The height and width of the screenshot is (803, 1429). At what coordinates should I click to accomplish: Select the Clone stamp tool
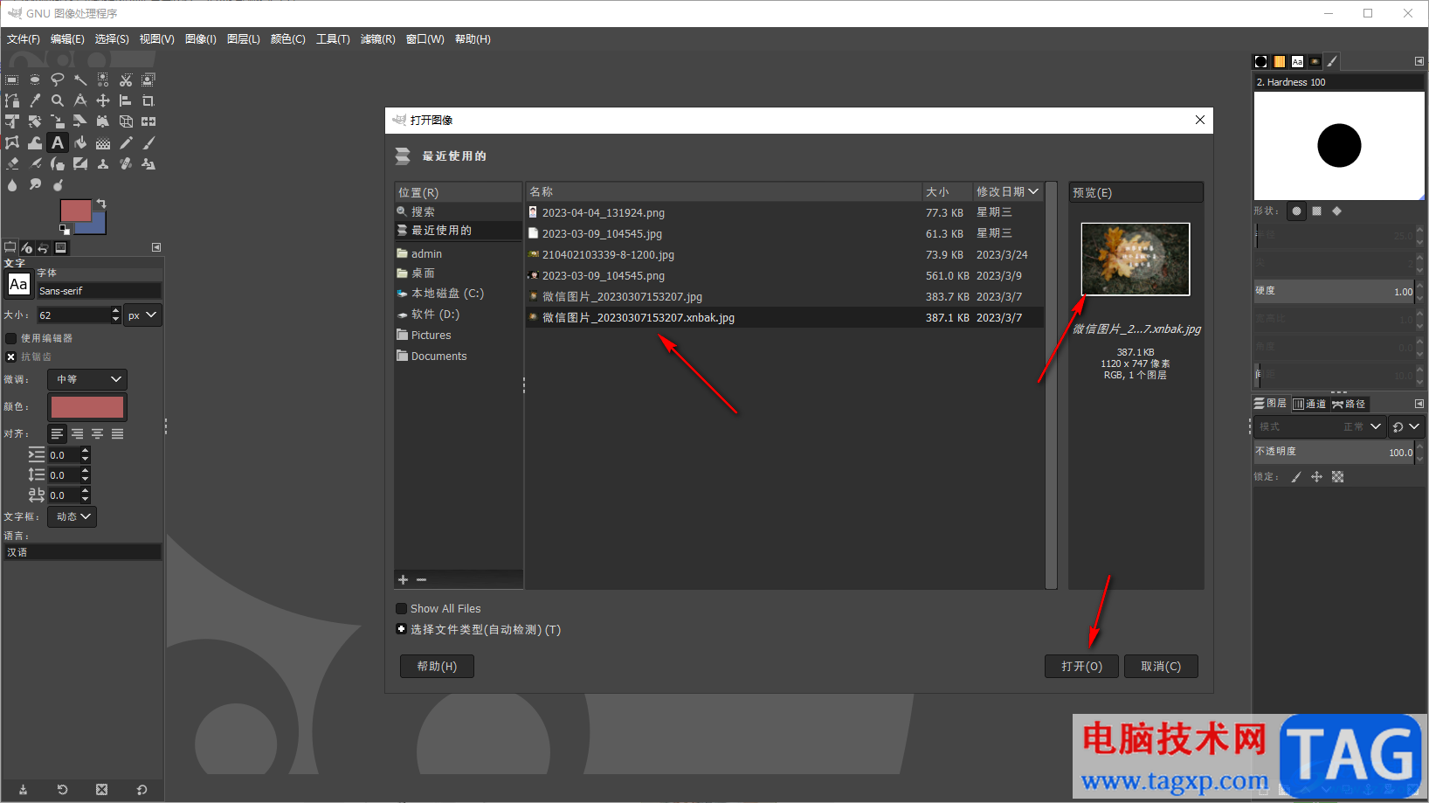[103, 163]
